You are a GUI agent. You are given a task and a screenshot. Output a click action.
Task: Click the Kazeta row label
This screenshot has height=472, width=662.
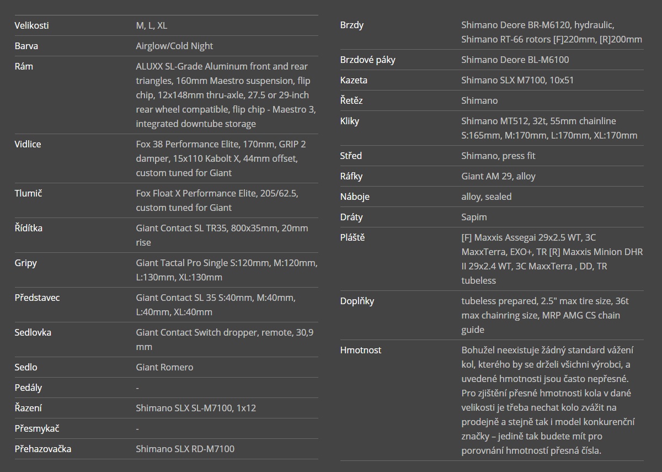click(x=354, y=80)
